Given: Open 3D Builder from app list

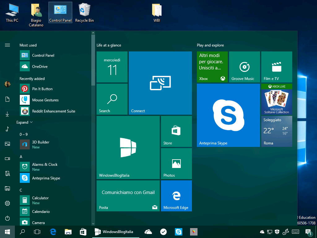Looking at the screenshot, I should click(54, 144).
